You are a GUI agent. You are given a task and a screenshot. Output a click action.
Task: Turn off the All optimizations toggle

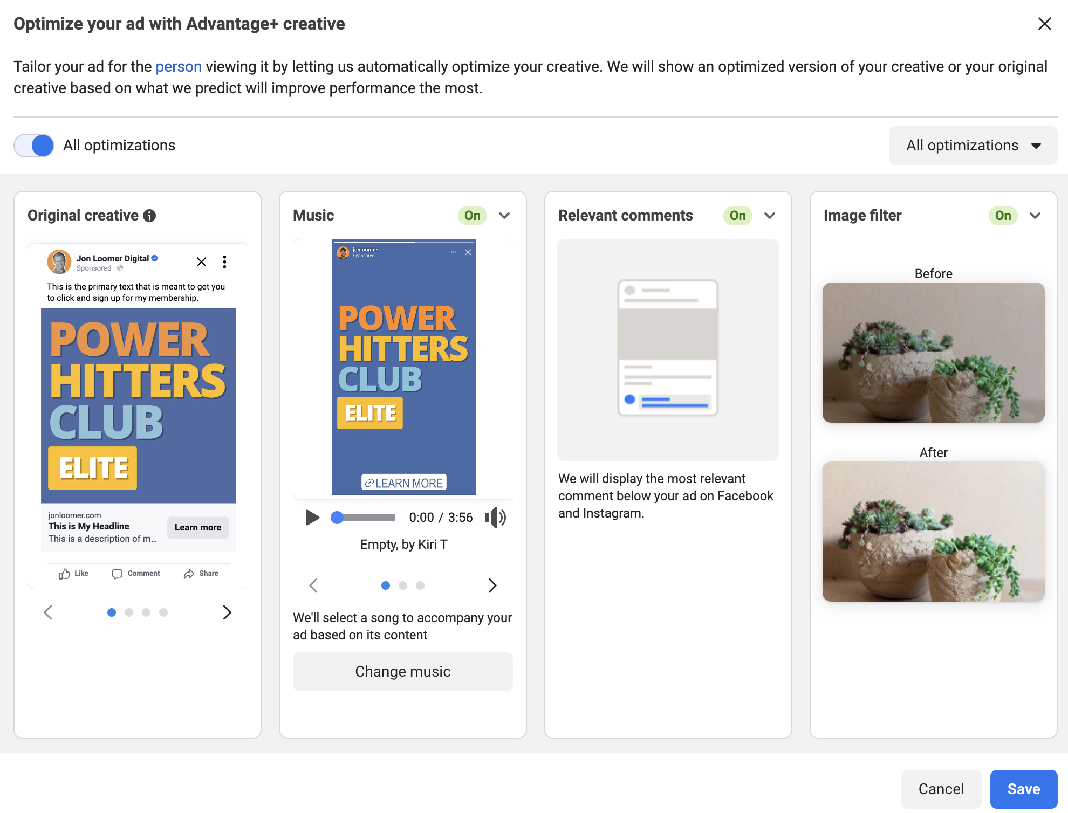pos(34,146)
